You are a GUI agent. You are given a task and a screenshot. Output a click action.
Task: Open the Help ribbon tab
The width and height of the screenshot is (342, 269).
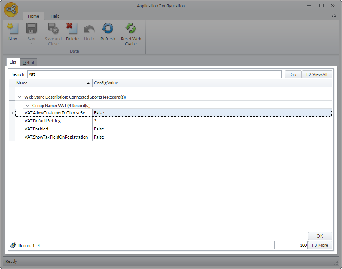coord(55,16)
